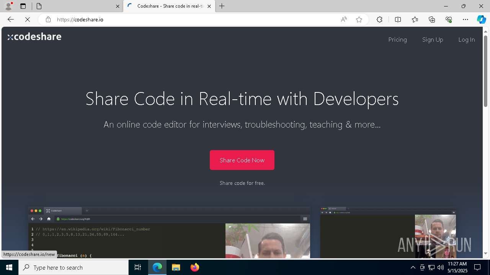This screenshot has width=490, height=275.
Task: Open the tab actions menu icon
Action: 23,6
